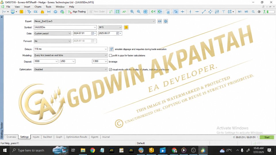This screenshot has width=276, height=155.
Task: Switch to the Graph tab
Action: tap(59, 137)
